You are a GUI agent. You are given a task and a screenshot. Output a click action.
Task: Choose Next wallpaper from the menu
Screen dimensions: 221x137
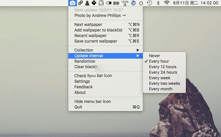[106, 24]
